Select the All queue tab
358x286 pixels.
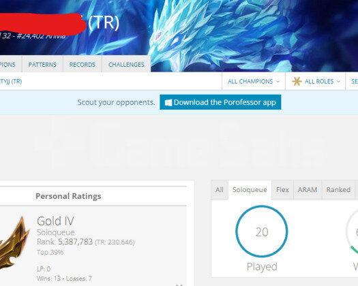click(x=220, y=190)
